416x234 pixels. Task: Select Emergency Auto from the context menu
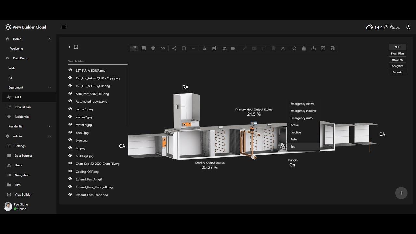tap(304, 118)
